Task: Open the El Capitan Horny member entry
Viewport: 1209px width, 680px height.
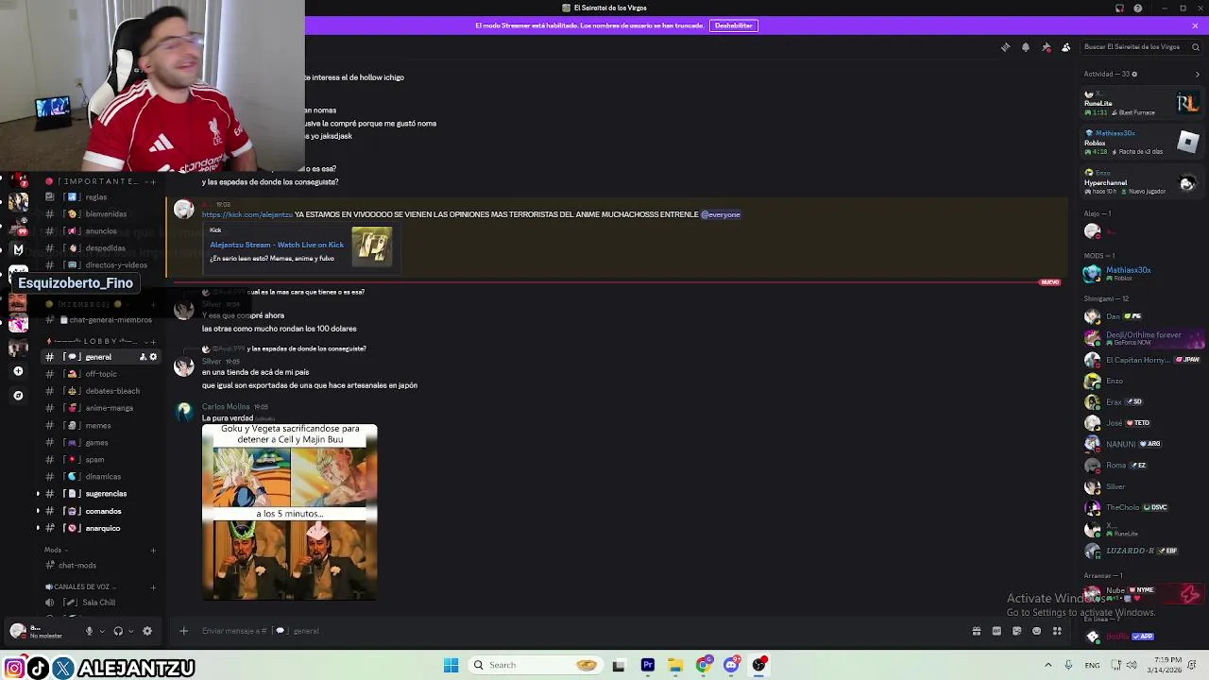Action: (x=1140, y=360)
